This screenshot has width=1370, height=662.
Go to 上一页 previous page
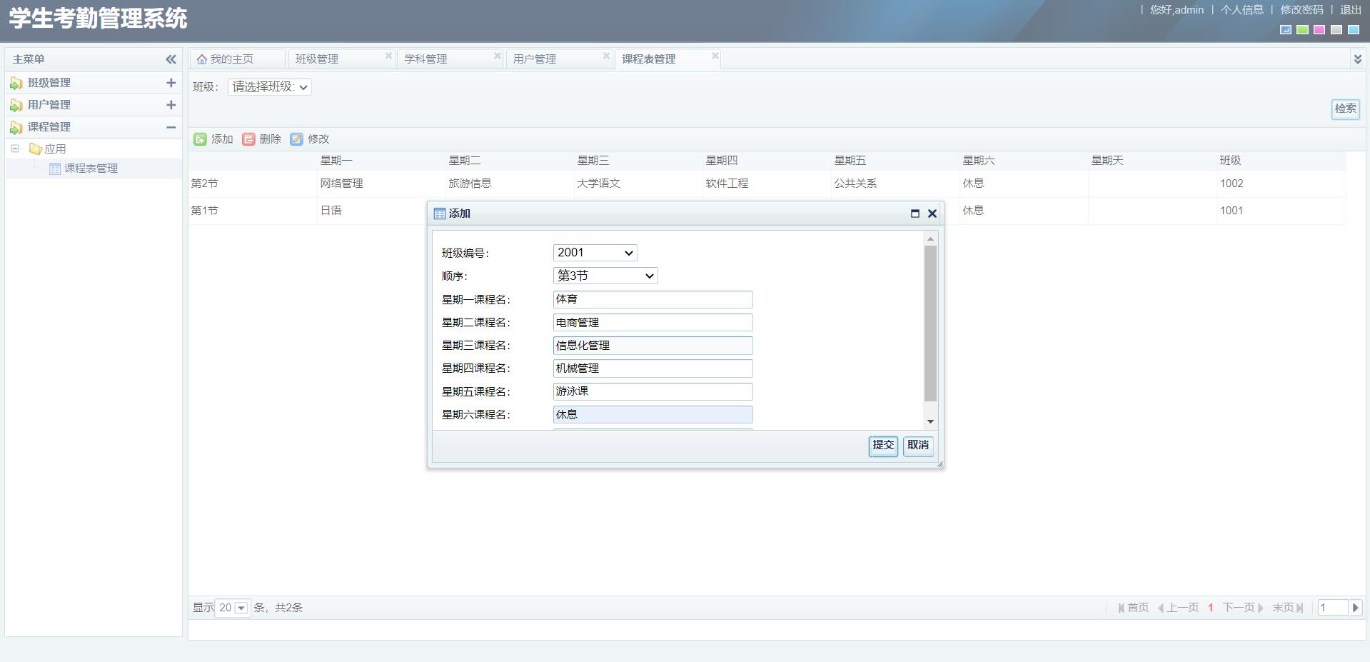pos(1178,608)
